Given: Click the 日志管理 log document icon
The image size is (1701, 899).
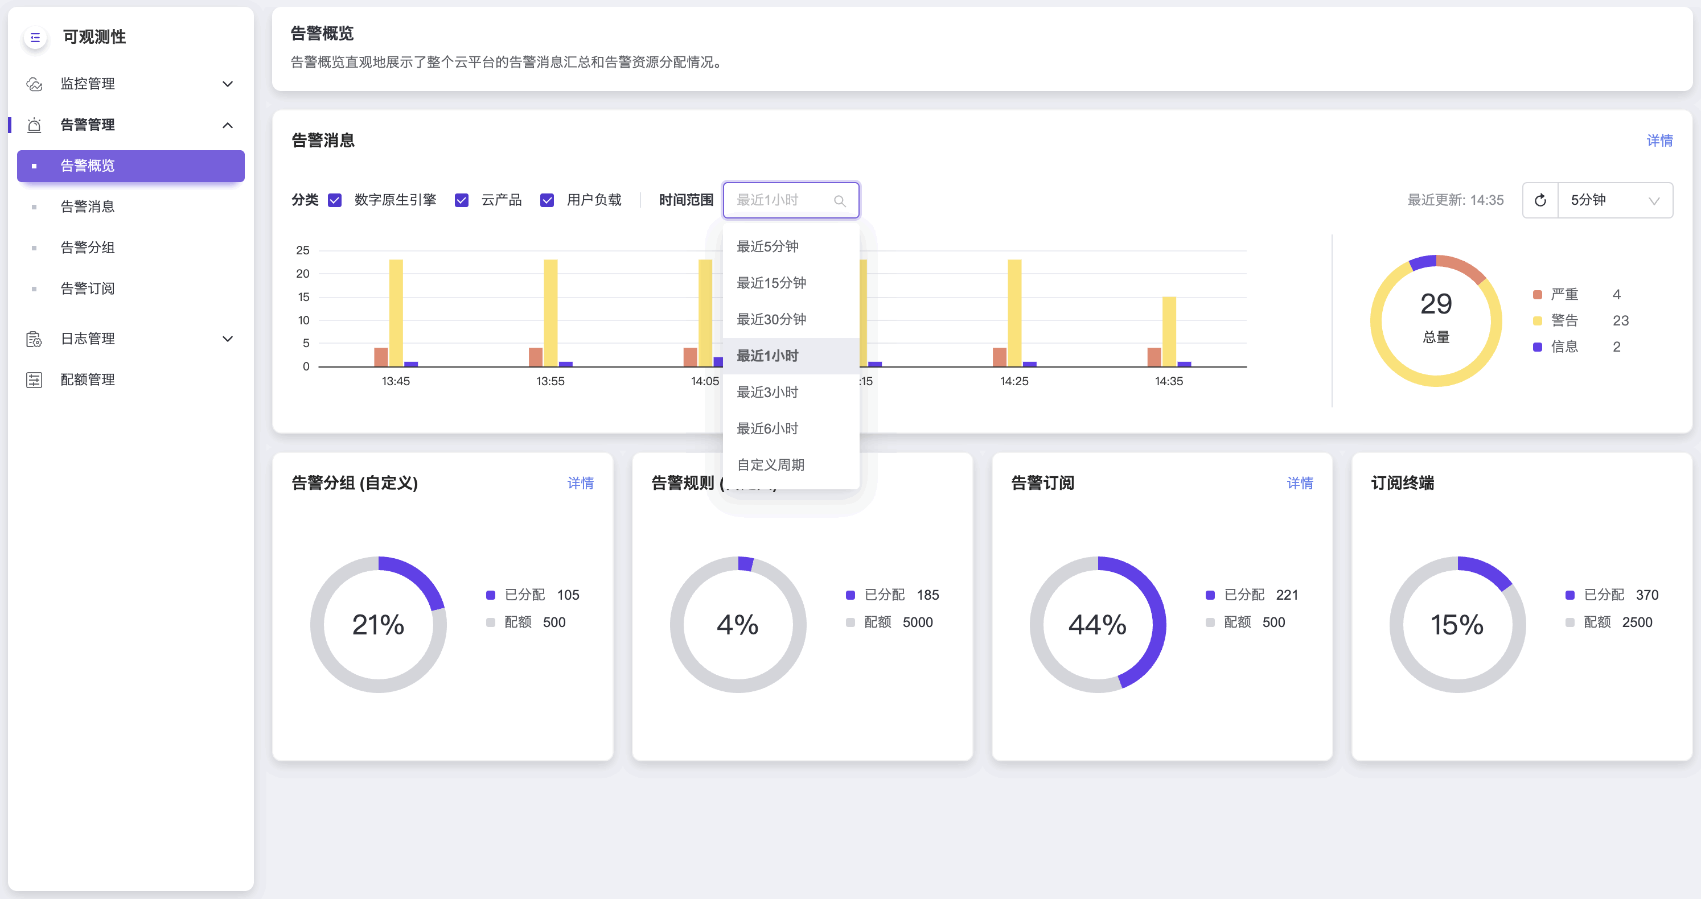Looking at the screenshot, I should click(x=34, y=339).
